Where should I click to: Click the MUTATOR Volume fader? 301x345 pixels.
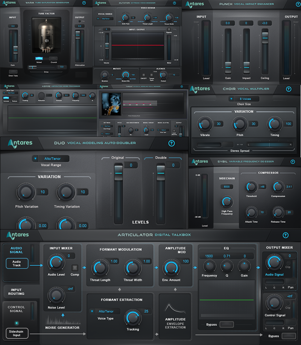click(107, 46)
